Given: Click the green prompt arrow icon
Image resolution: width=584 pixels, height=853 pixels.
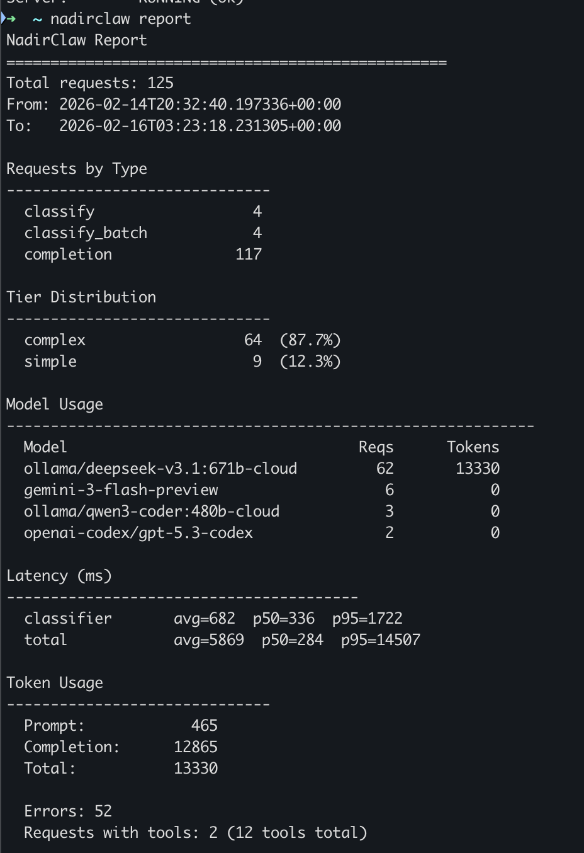Looking at the screenshot, I should click(x=13, y=19).
